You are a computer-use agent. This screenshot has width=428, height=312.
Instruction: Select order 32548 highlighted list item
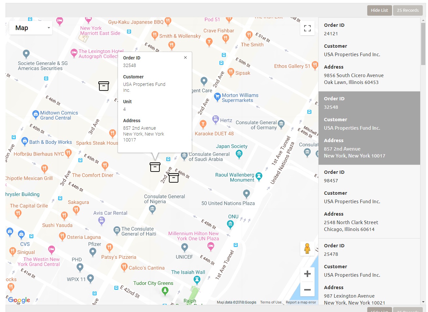tap(369, 128)
